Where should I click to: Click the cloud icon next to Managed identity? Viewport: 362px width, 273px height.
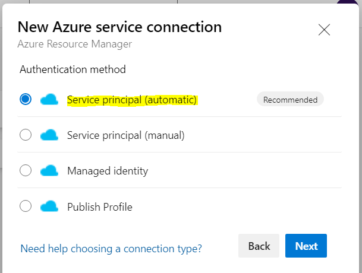49,171
